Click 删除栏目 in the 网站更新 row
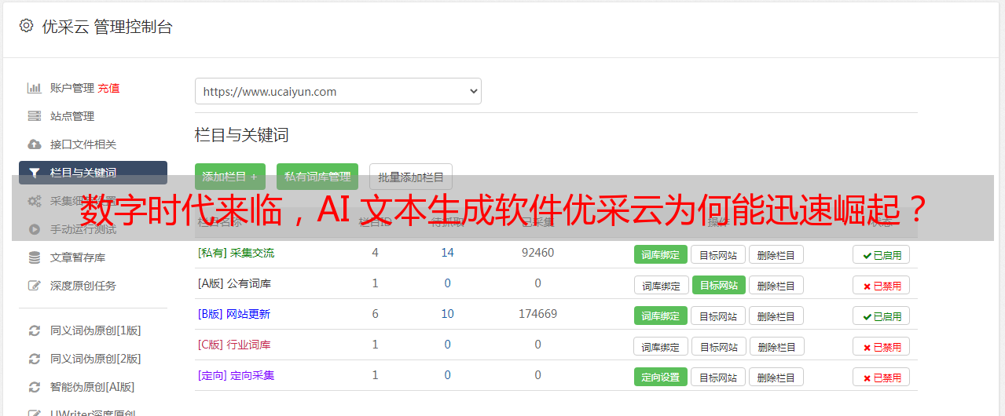This screenshot has height=416, width=1005. (x=776, y=316)
